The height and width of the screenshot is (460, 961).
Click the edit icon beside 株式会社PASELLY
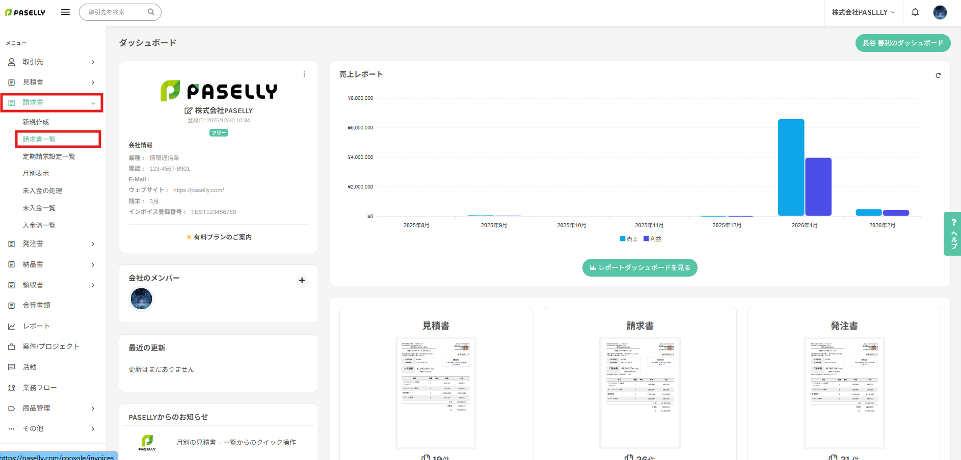189,111
